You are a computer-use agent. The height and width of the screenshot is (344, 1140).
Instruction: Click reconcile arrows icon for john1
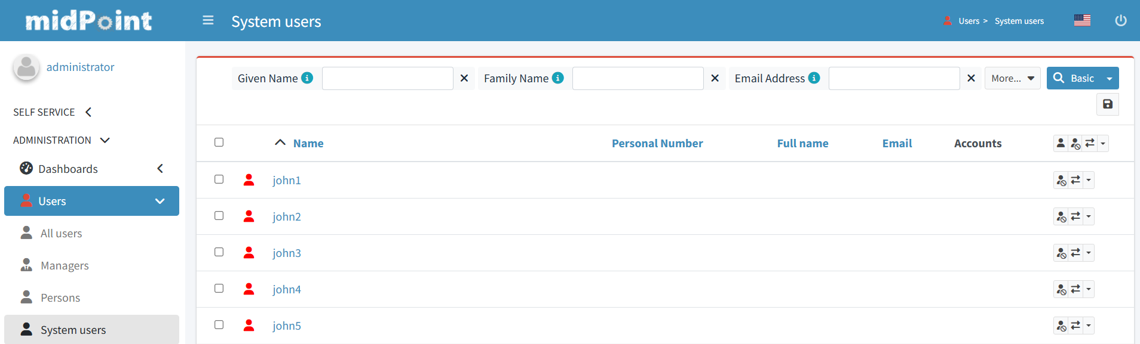[1075, 180]
